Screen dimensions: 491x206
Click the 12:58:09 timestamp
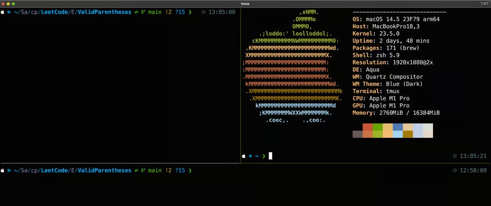(473, 170)
